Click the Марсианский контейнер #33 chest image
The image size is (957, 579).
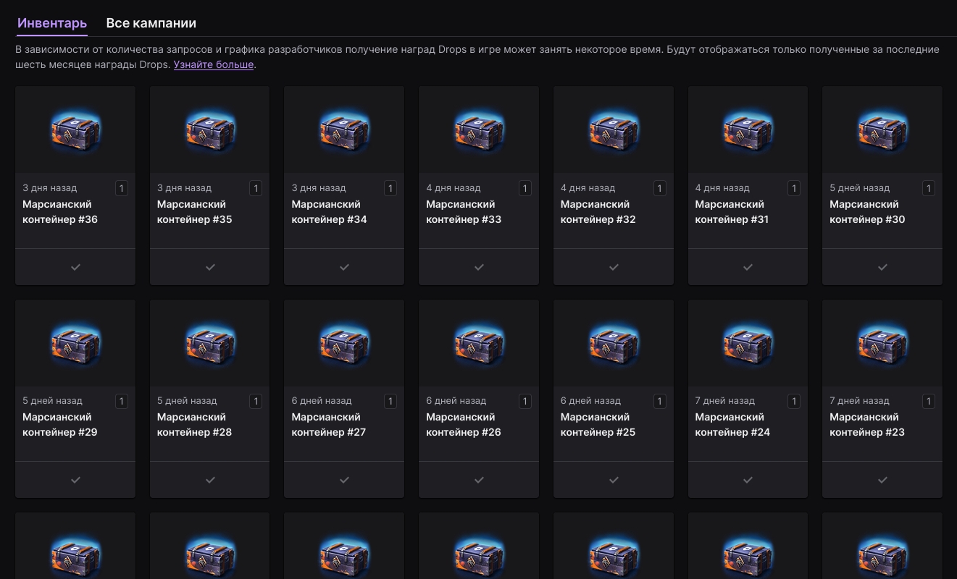(x=479, y=131)
